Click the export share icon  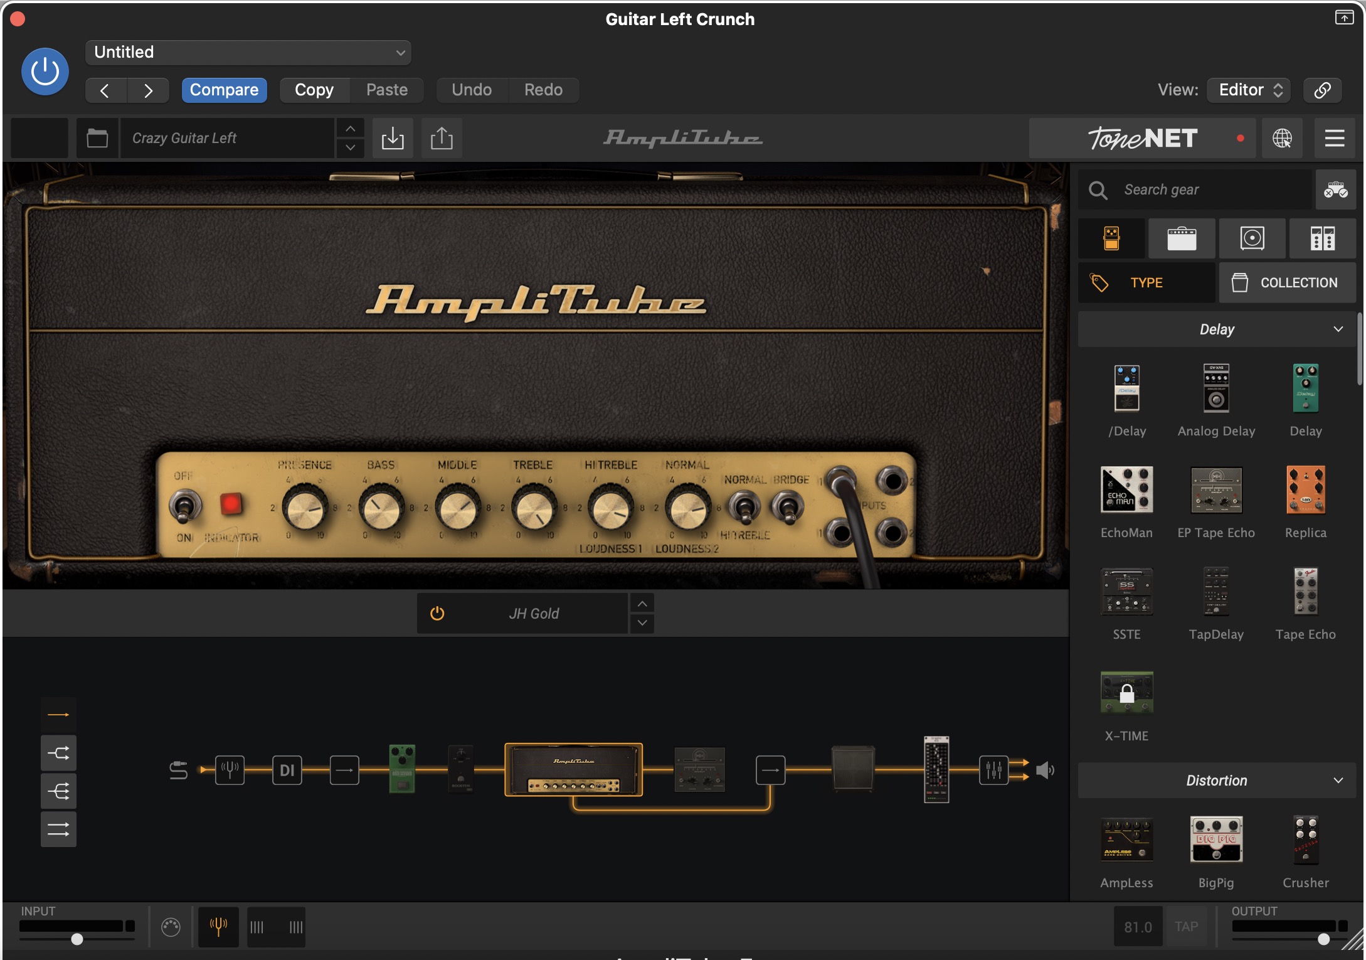(442, 138)
